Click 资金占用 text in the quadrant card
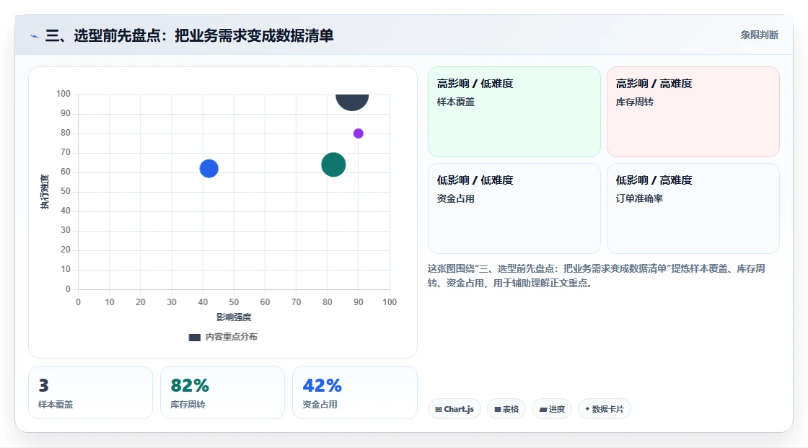The height and width of the screenshot is (448, 808). (456, 198)
